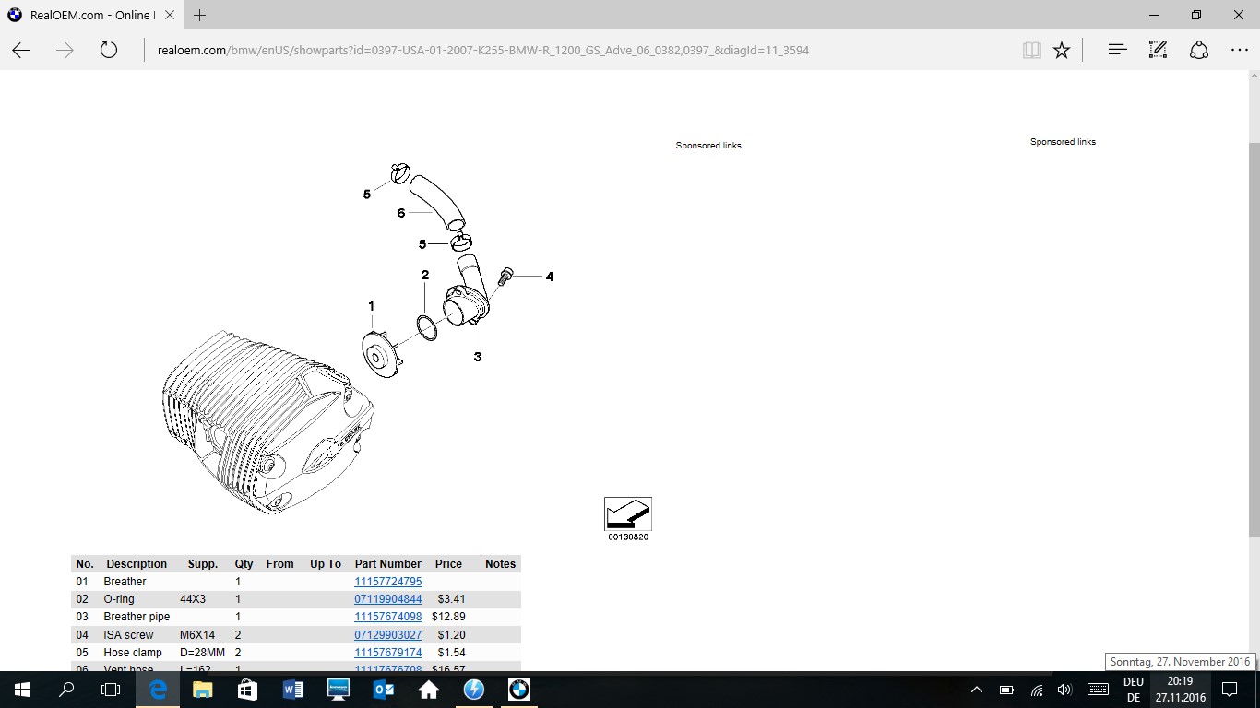Click the diagram zoom arrow icon
Screen dimensions: 1260x708
[628, 513]
